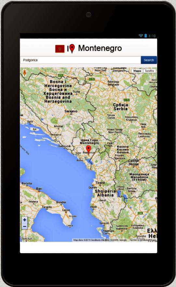This screenshot has height=287, width=176.
Task: Click the Tiranë city label
Action: click(x=100, y=183)
